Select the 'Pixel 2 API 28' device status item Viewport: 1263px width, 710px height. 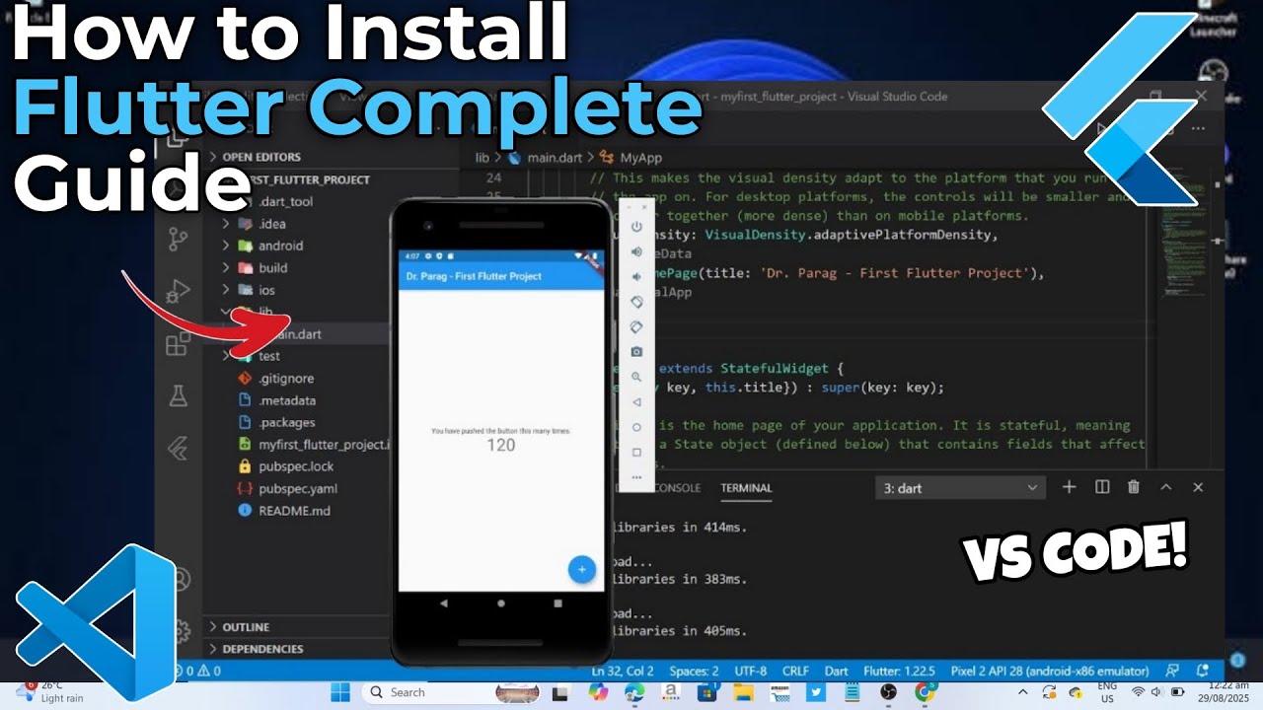(1049, 671)
